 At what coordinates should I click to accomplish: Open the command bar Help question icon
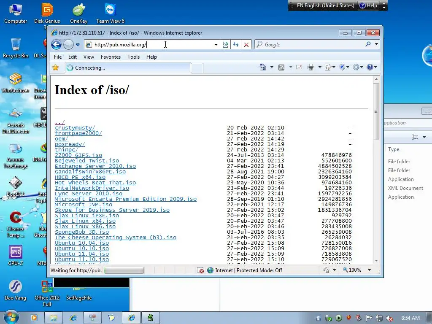(x=371, y=67)
